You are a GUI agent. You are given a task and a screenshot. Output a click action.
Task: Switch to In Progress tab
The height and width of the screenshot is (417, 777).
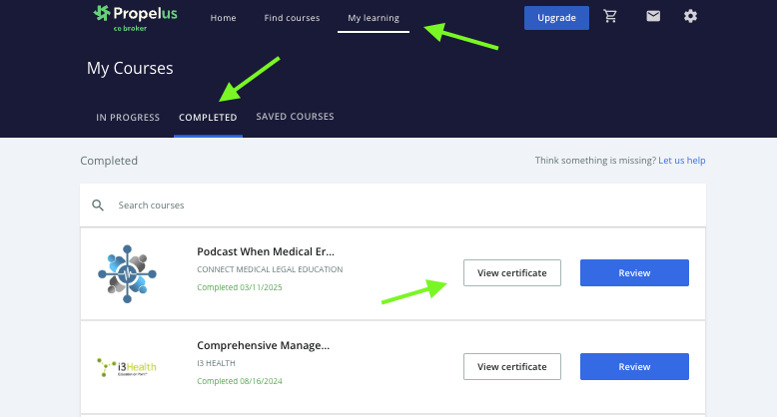pos(128,118)
